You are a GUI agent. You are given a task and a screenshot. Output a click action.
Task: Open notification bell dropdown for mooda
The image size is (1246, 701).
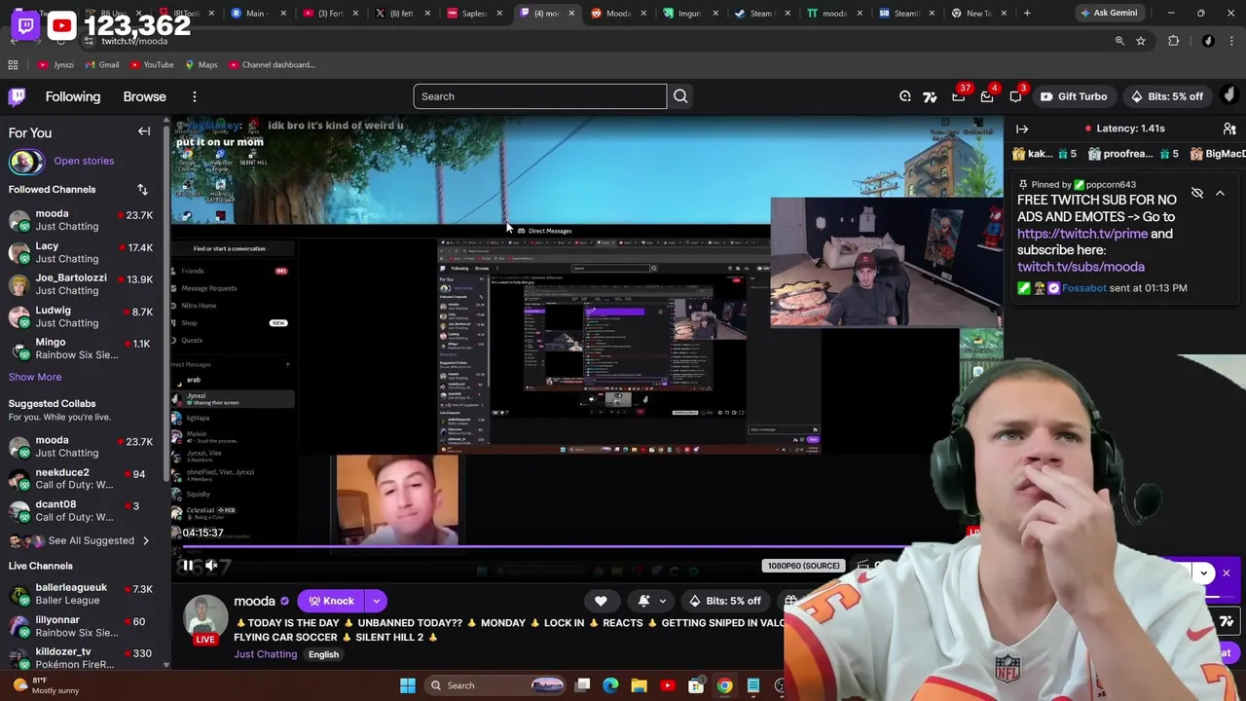click(x=652, y=601)
